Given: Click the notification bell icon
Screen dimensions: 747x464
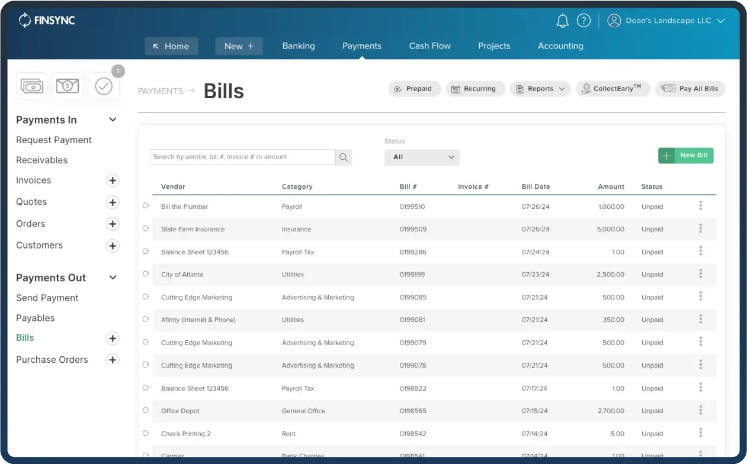Looking at the screenshot, I should tap(562, 20).
